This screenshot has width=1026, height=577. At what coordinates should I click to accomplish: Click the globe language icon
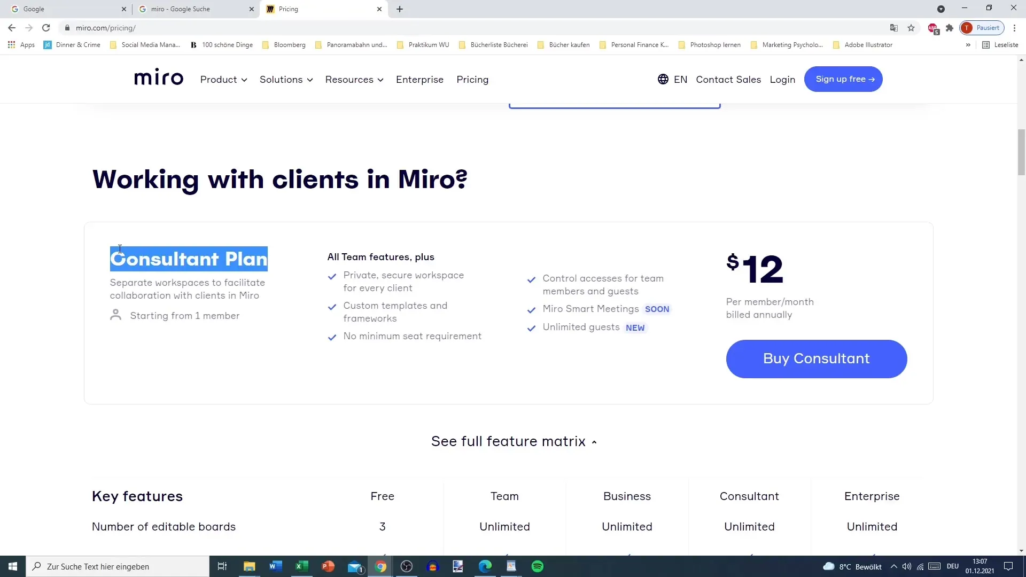coord(663,79)
